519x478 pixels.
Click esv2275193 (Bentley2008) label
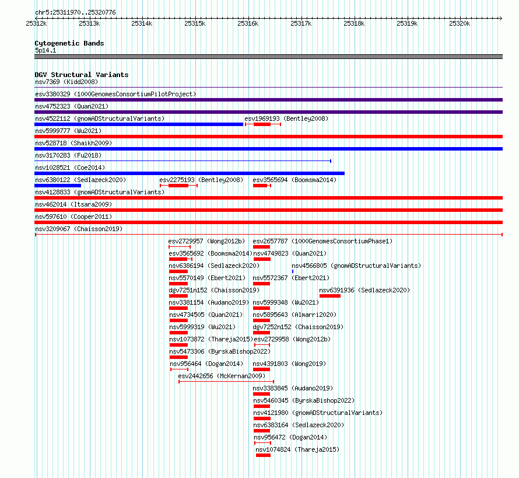tap(201, 180)
